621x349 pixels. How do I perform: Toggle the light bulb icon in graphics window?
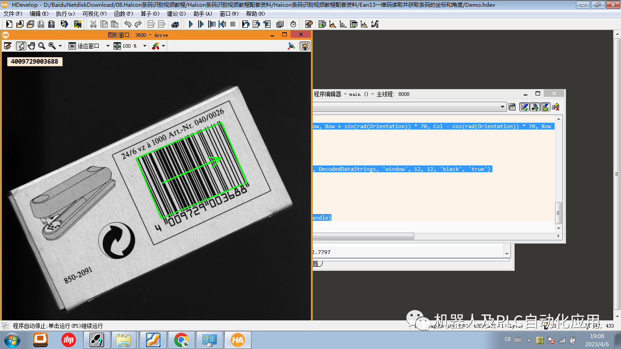305,46
